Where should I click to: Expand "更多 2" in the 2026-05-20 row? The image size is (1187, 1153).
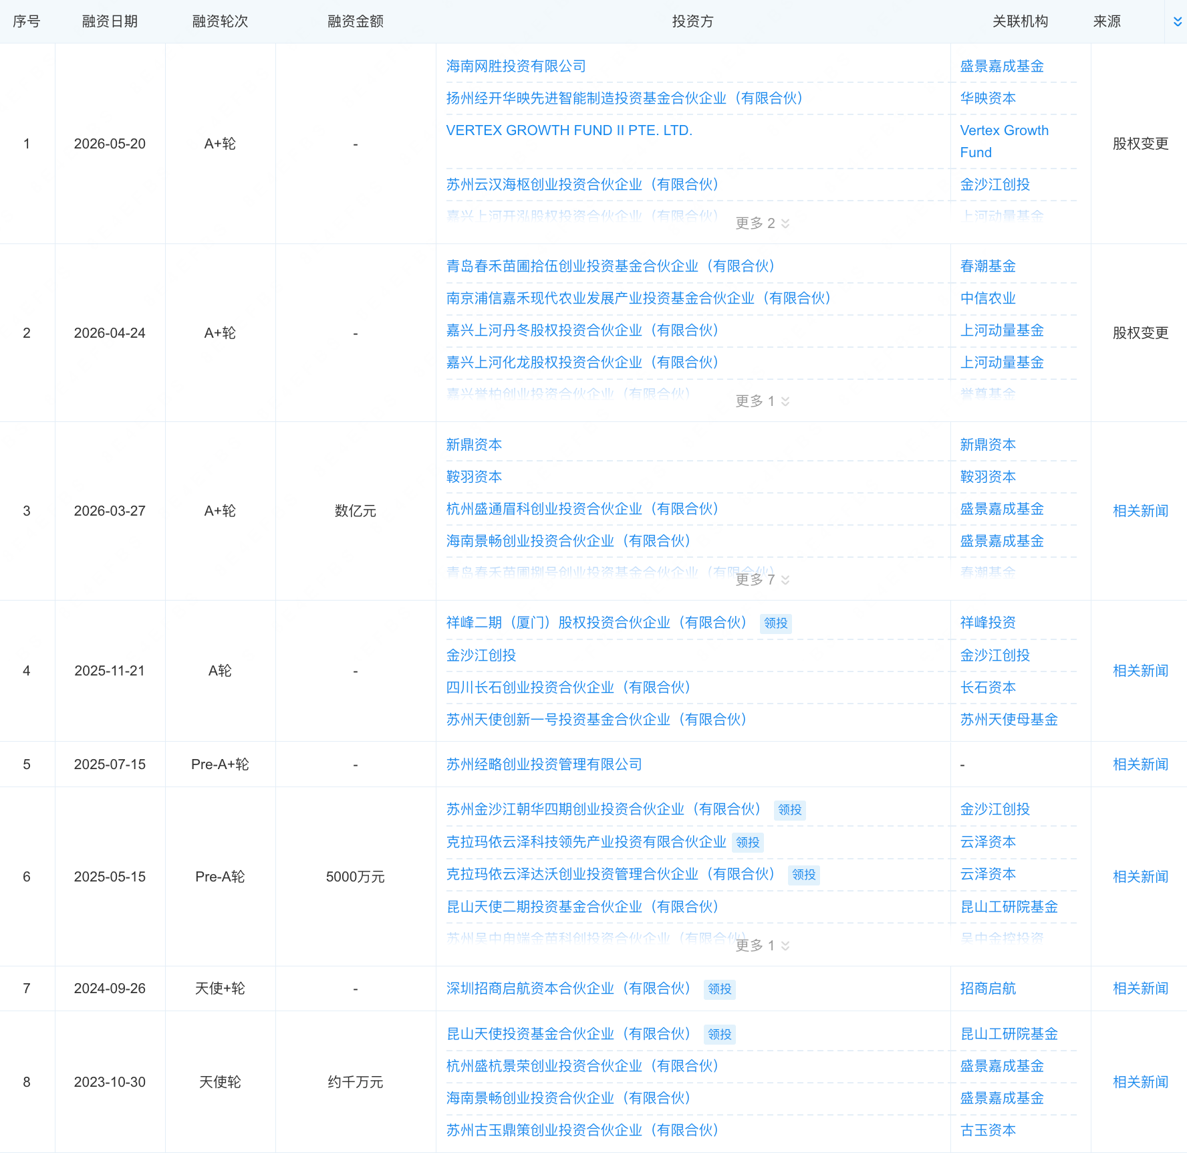(763, 223)
